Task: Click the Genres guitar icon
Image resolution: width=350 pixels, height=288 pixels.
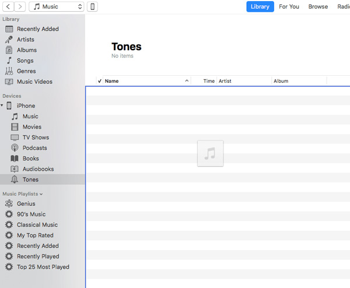Action: pos(9,71)
